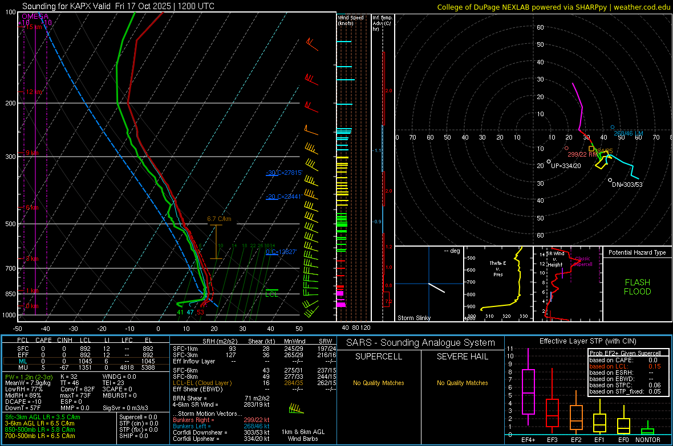Image resolution: width=673 pixels, height=446 pixels.
Task: Click the LCL-EL (Cloud Layer) row
Action: pos(254,383)
